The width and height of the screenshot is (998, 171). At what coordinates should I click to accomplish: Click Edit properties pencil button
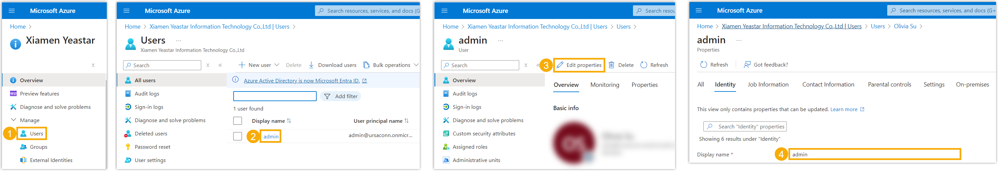[579, 65]
